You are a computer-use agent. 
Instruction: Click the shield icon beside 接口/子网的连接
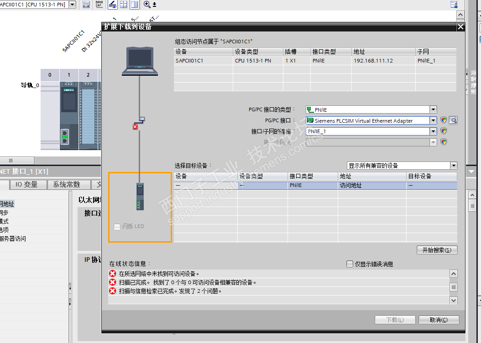click(x=444, y=131)
